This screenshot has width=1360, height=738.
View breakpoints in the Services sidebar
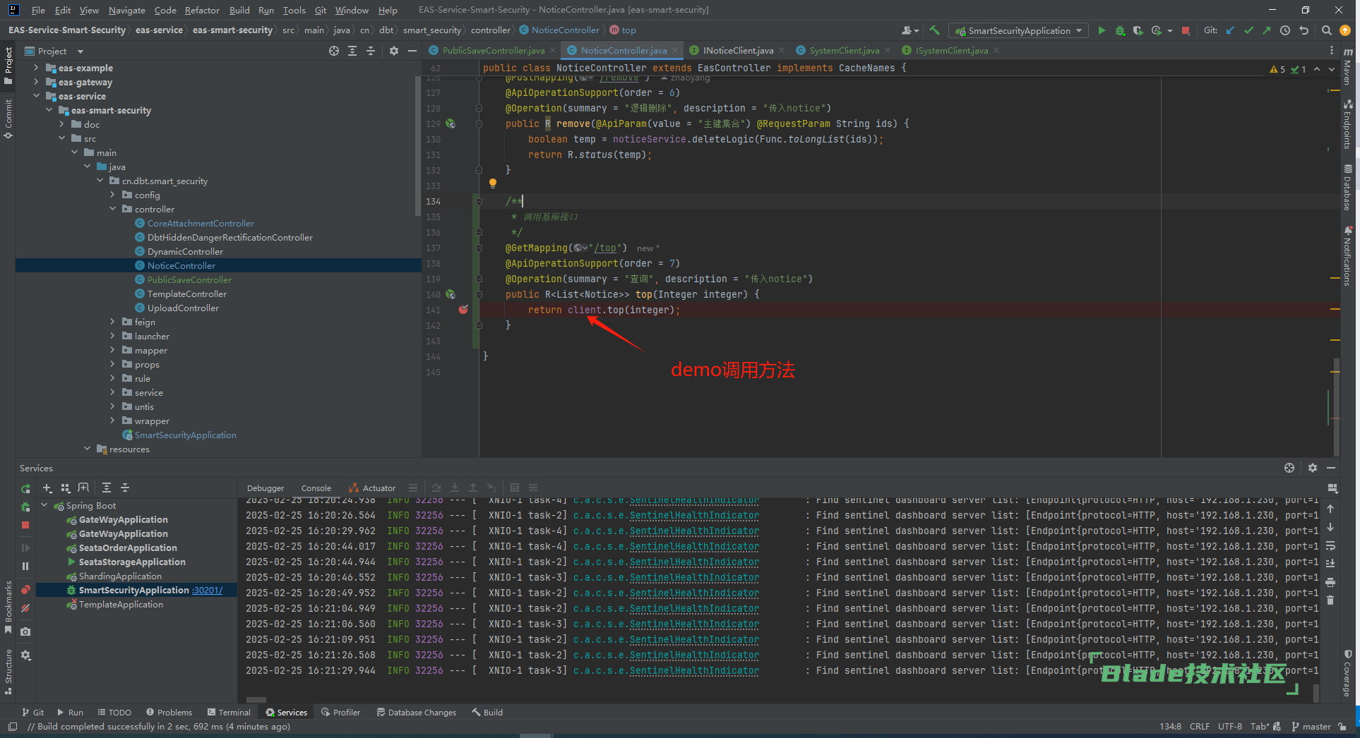point(25,589)
